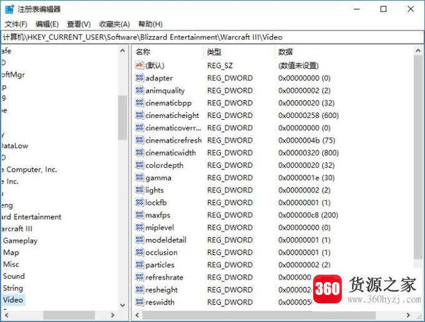Minimize the Registry Editor window

357,9
